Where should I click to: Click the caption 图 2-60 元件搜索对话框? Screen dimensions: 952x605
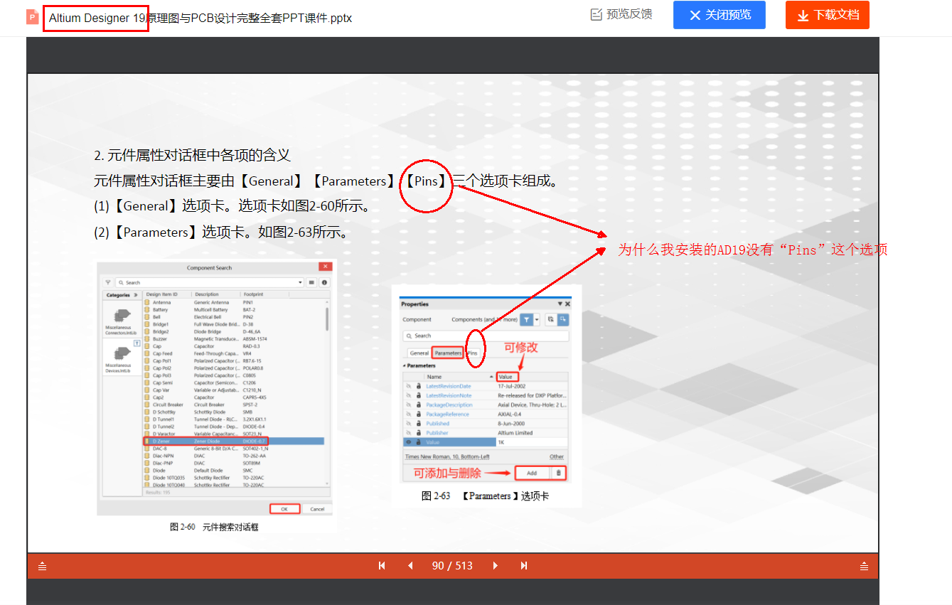[214, 527]
